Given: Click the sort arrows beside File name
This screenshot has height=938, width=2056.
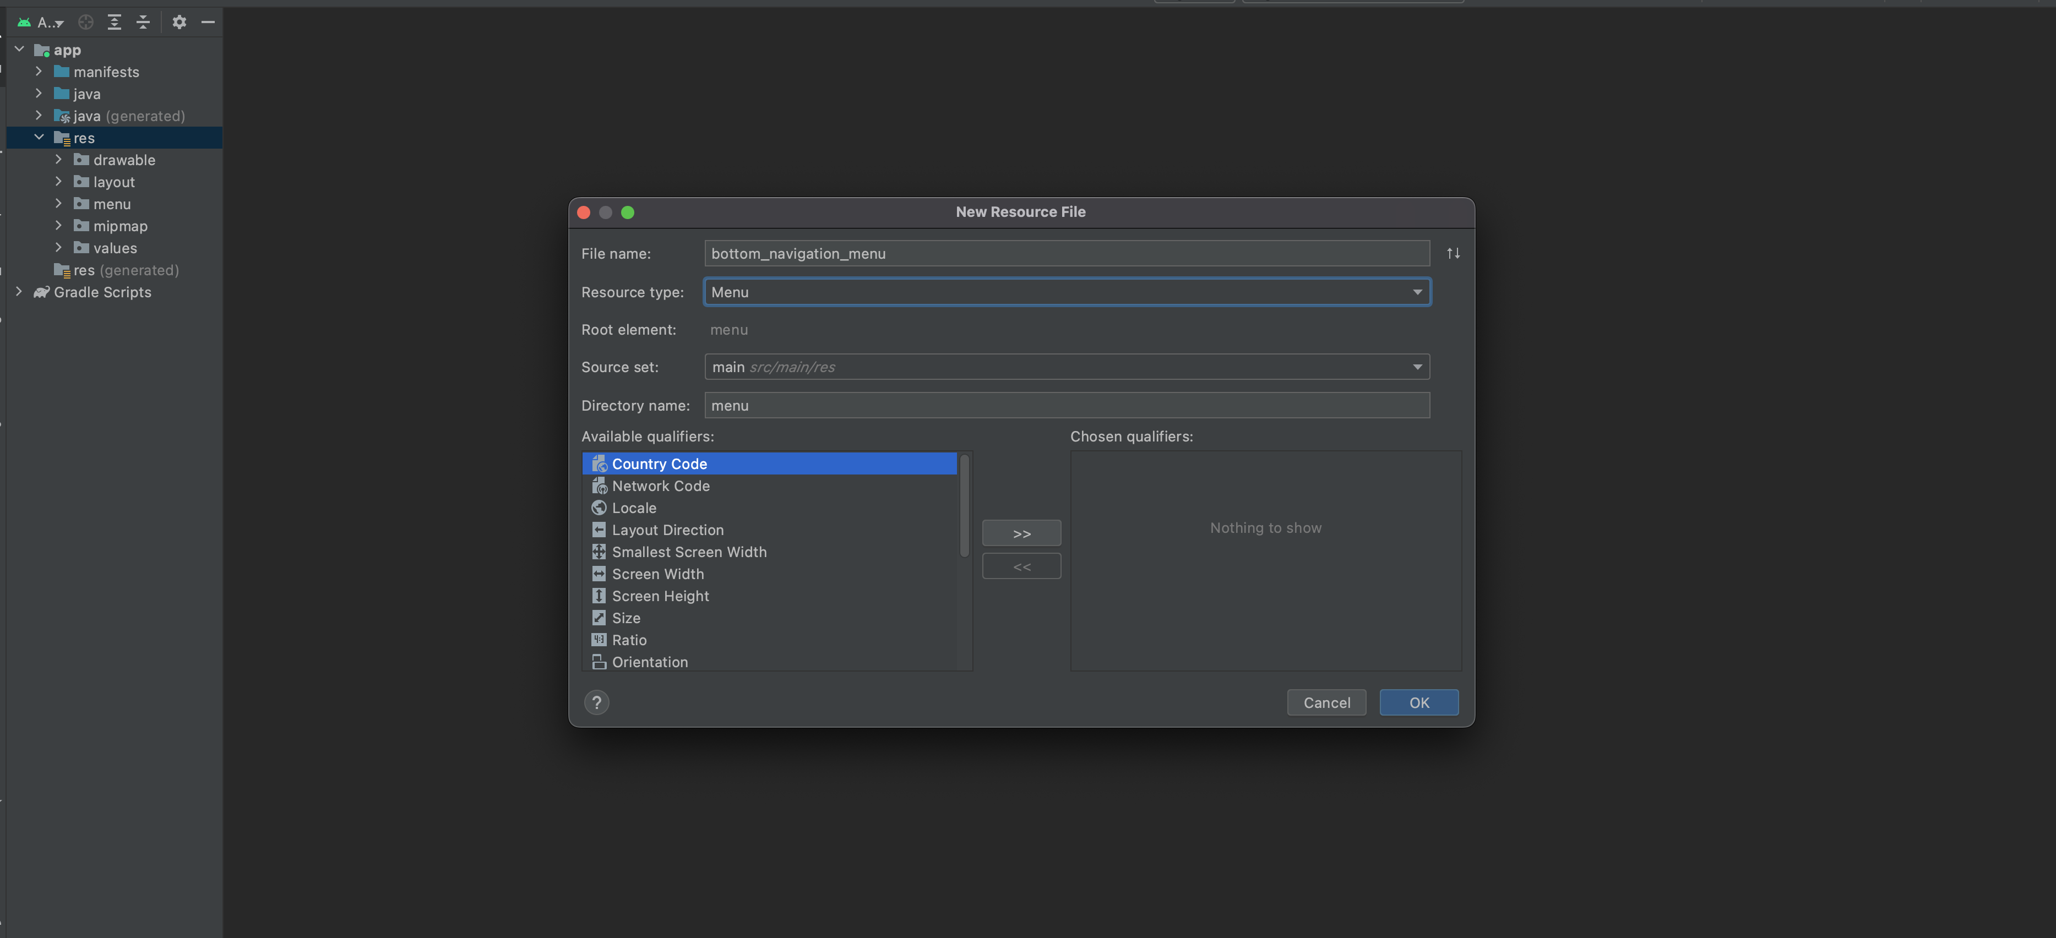Looking at the screenshot, I should tap(1453, 253).
